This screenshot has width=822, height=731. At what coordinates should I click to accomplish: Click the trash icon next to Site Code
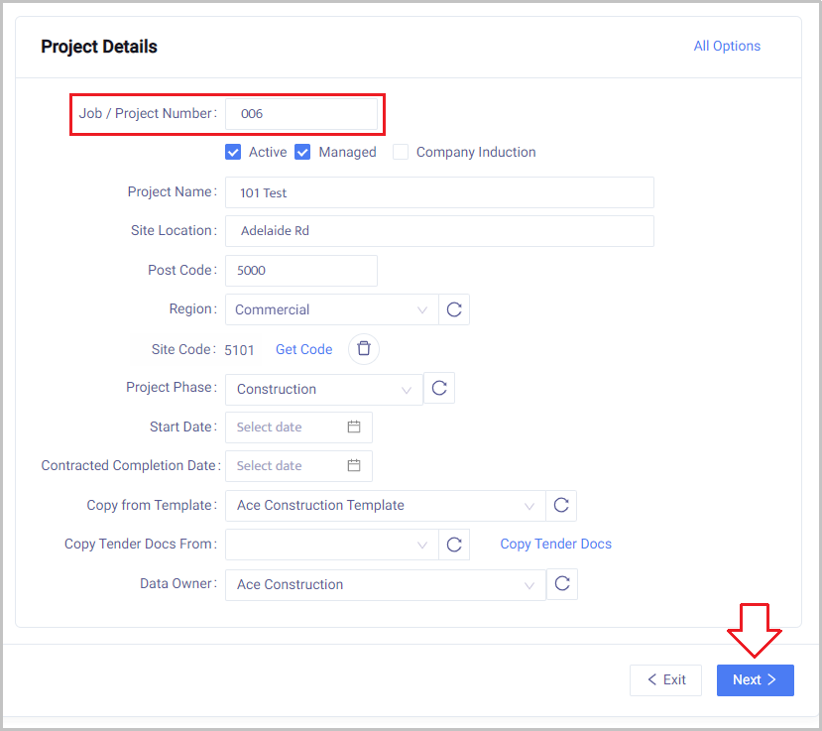[x=364, y=348]
